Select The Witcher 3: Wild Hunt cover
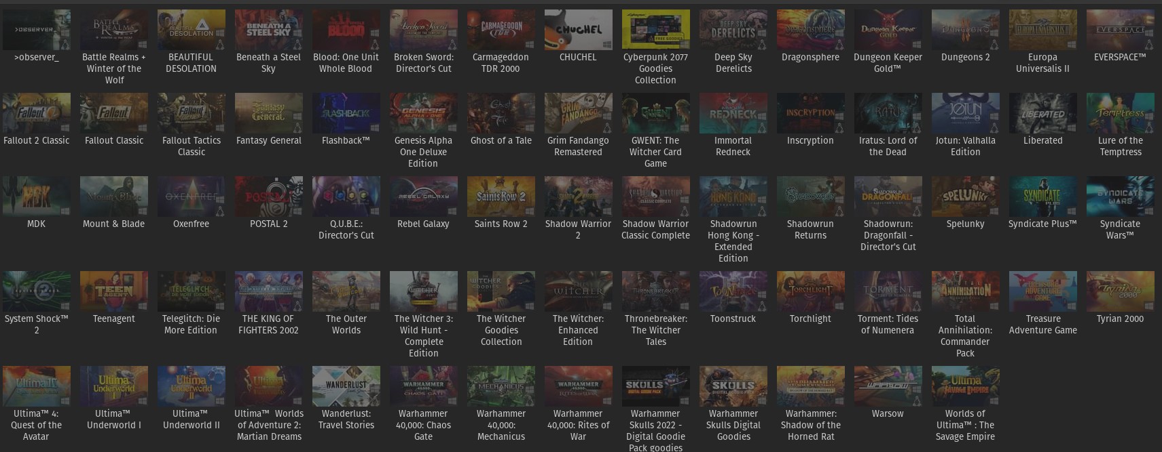Image resolution: width=1162 pixels, height=452 pixels. click(424, 291)
